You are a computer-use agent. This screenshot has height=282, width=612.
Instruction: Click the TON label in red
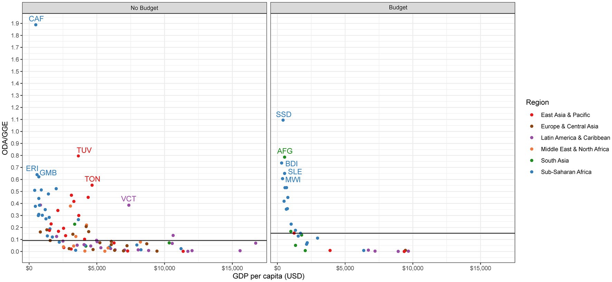(x=93, y=179)
